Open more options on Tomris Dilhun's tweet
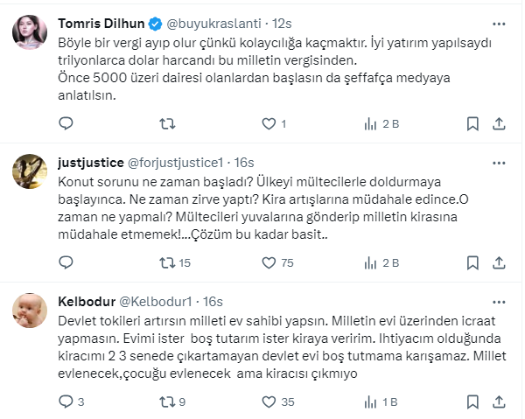The height and width of the screenshot is (419, 525). click(499, 22)
